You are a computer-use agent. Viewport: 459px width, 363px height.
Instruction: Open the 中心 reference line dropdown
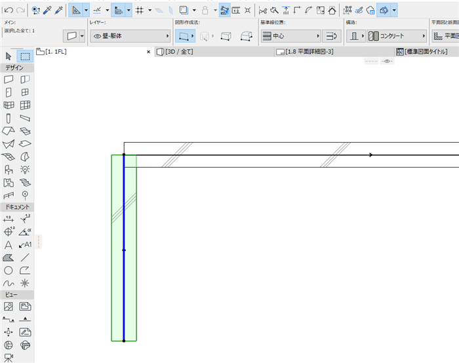point(291,36)
